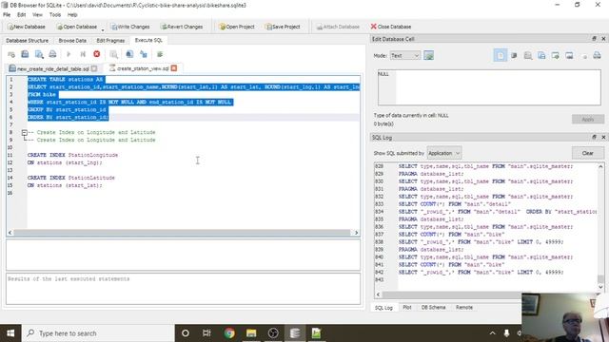
Task: Close the Edit Database Cell panel
Action: point(603,39)
